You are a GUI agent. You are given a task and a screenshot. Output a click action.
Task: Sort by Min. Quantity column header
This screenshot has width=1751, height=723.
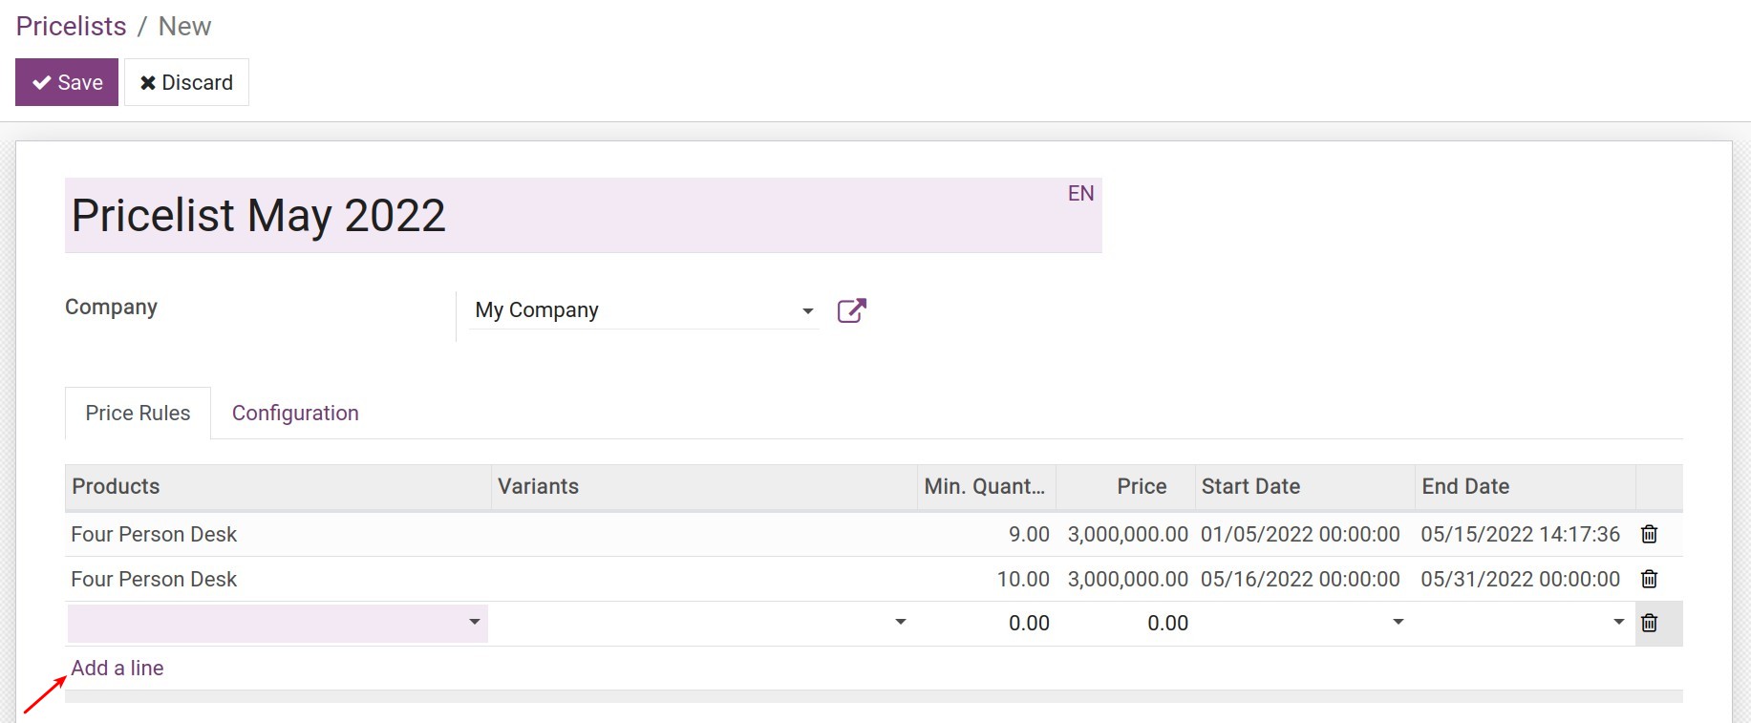pyautogui.click(x=986, y=487)
